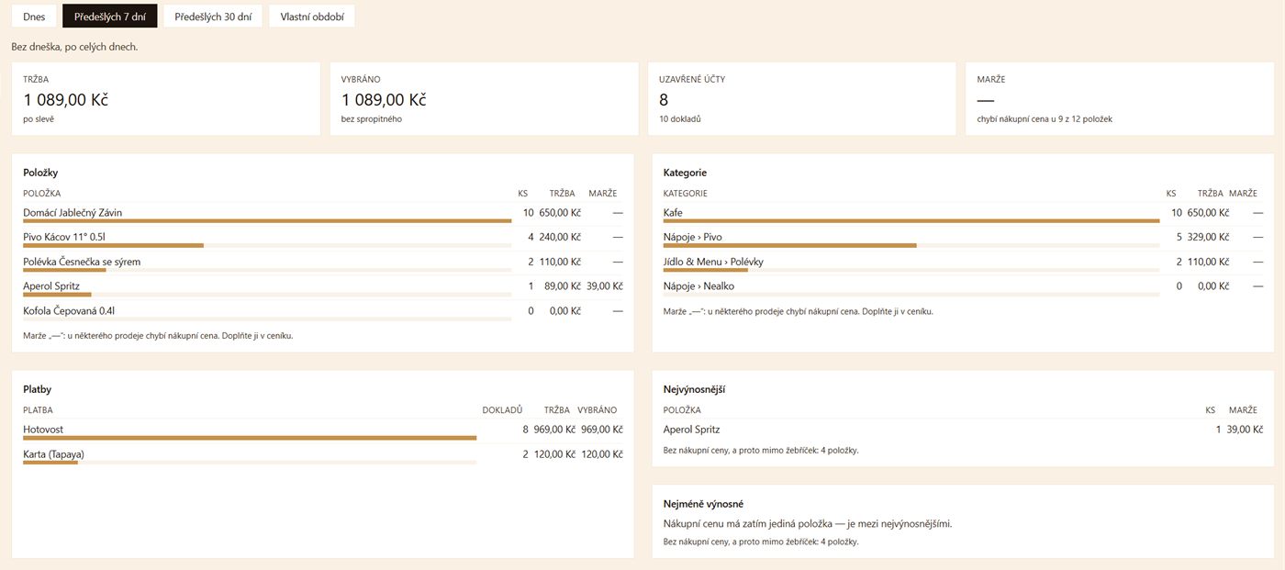Switch to the Dnes period tab
This screenshot has width=1285, height=570.
click(34, 17)
